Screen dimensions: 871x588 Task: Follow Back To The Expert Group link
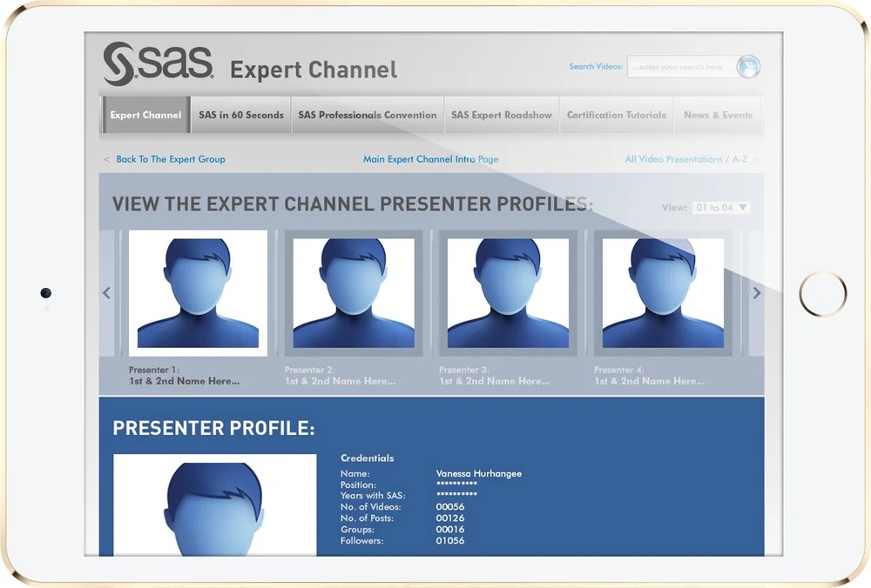(x=171, y=159)
